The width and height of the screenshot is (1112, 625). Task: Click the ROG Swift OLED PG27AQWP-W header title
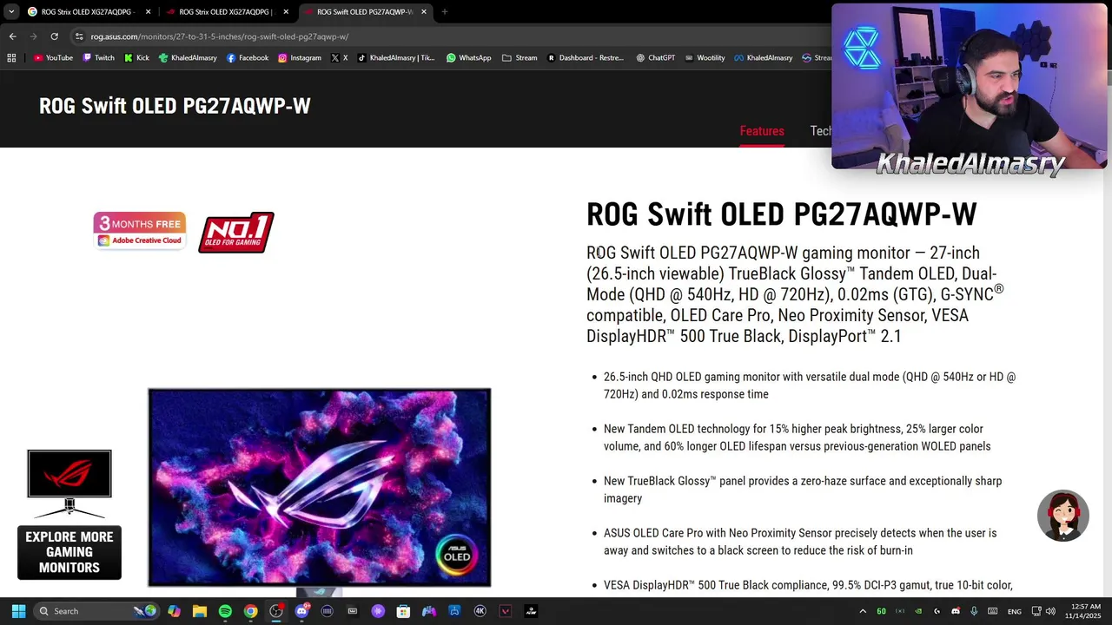(x=175, y=106)
